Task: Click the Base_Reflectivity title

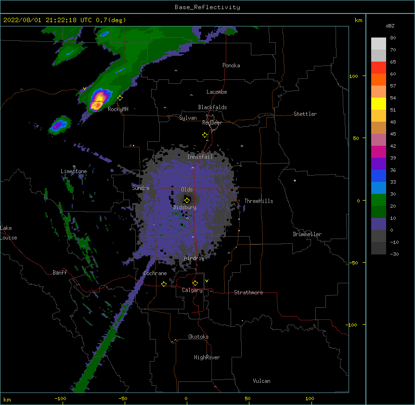Action: tap(207, 7)
